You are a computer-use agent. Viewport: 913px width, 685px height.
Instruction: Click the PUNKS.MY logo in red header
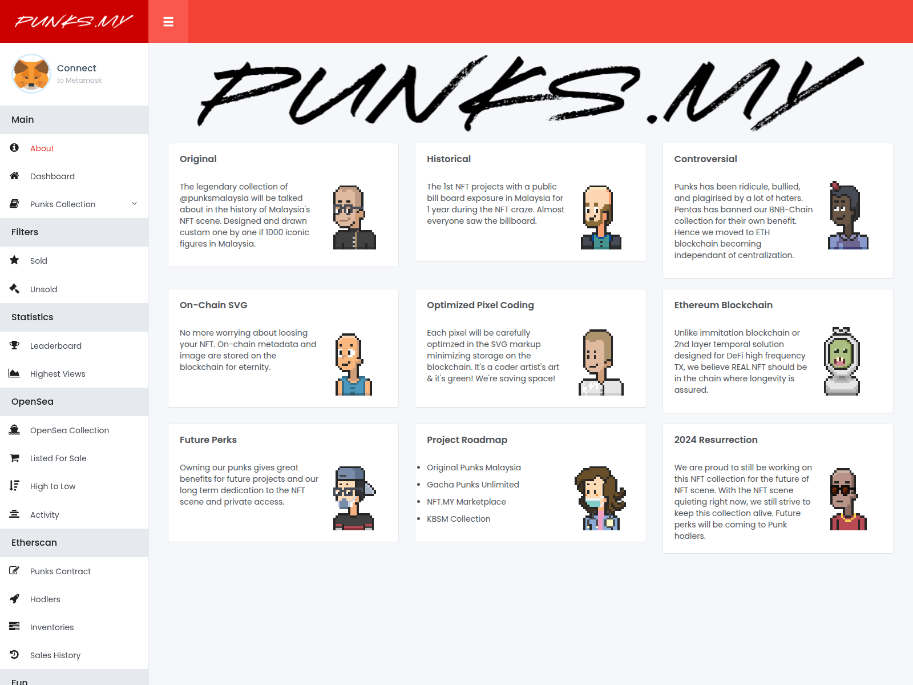[74, 22]
